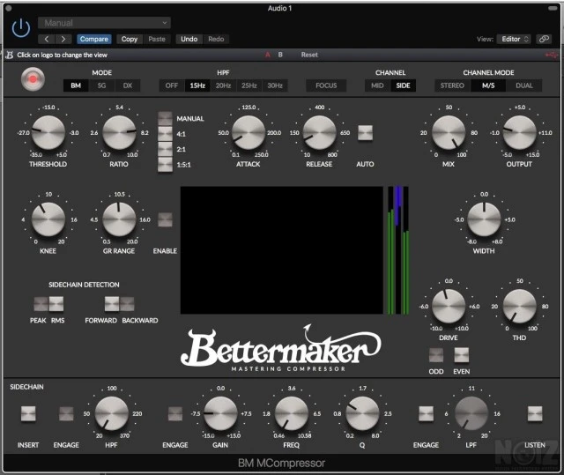Toggle the sidechain HPF ENGAGE switch

point(66,414)
